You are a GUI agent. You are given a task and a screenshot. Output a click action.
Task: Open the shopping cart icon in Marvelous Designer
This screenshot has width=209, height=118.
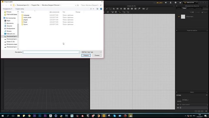(x=180, y=3)
